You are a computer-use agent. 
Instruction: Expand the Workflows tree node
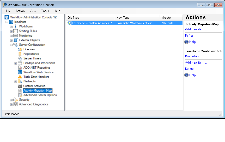[11, 27]
